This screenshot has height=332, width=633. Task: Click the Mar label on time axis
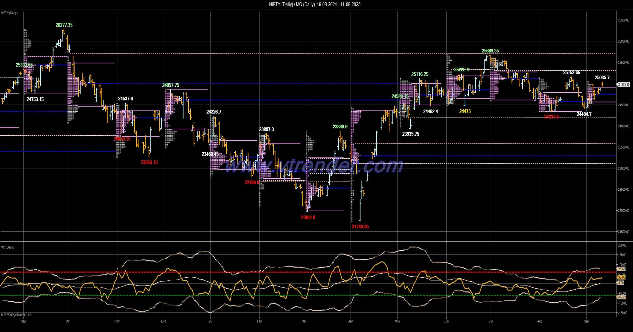coord(304,321)
